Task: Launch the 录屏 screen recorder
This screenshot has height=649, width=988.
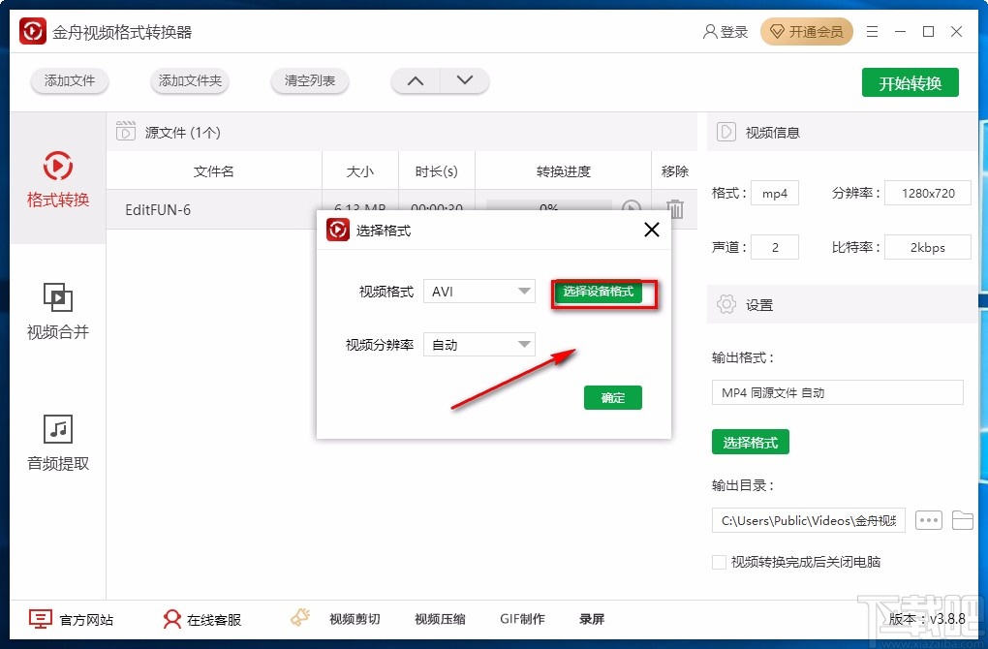Action: tap(592, 619)
